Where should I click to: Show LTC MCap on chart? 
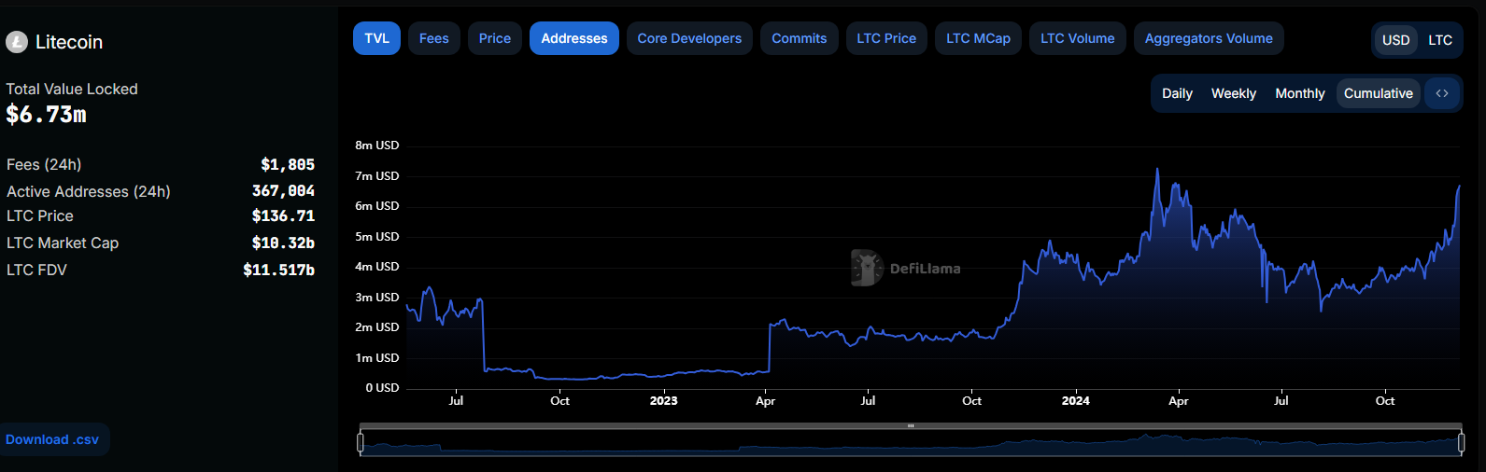tap(978, 38)
